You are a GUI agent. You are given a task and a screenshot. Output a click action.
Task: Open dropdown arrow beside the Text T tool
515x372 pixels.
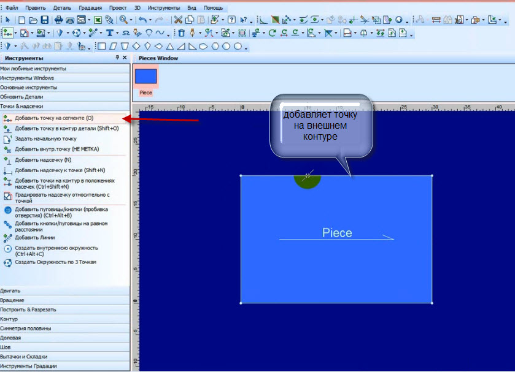coord(117,33)
